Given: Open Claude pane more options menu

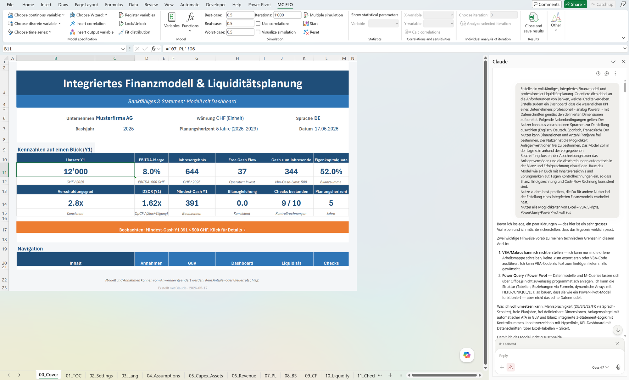Looking at the screenshot, I should click(x=615, y=73).
